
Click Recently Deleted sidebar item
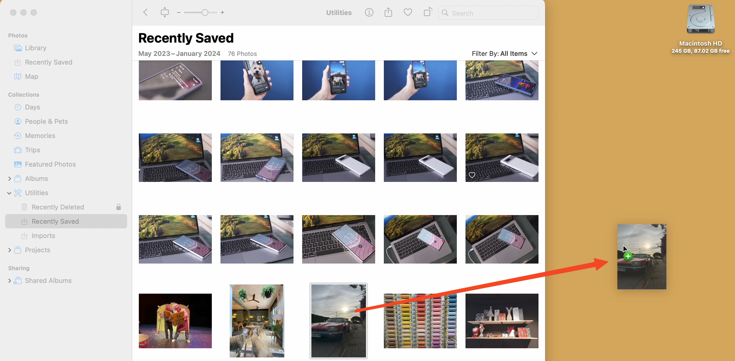(x=58, y=207)
